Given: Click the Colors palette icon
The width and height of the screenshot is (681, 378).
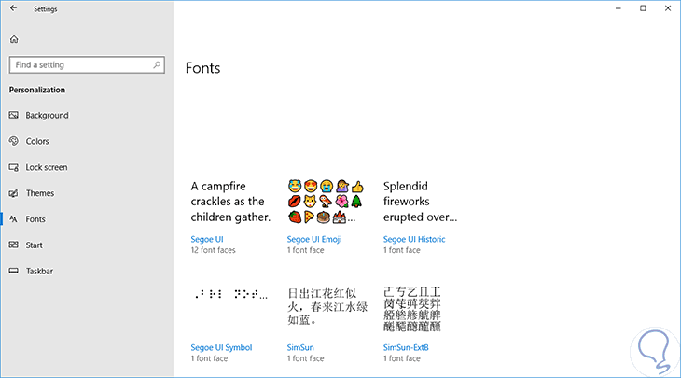Looking at the screenshot, I should tap(14, 141).
